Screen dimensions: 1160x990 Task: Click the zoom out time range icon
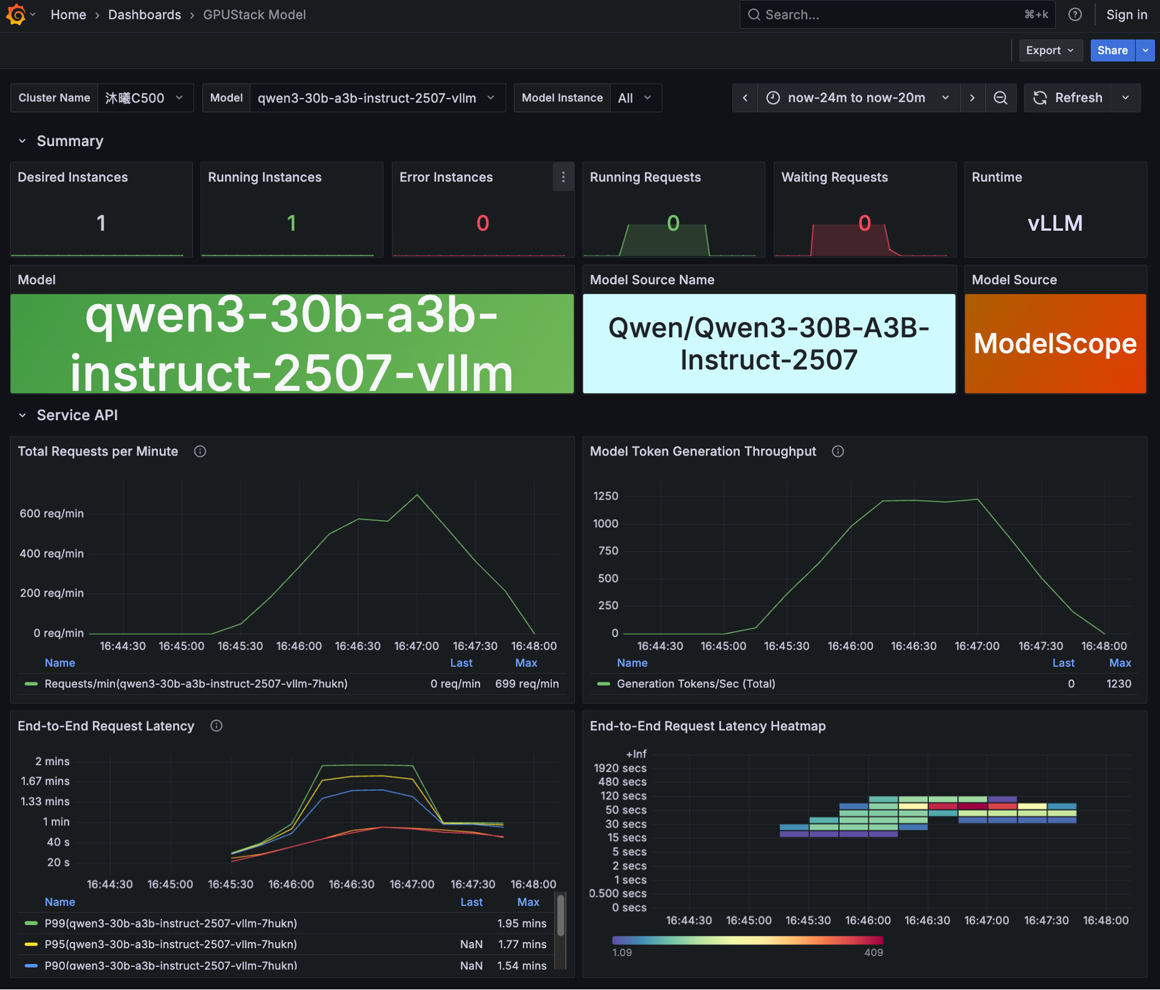(x=1000, y=98)
